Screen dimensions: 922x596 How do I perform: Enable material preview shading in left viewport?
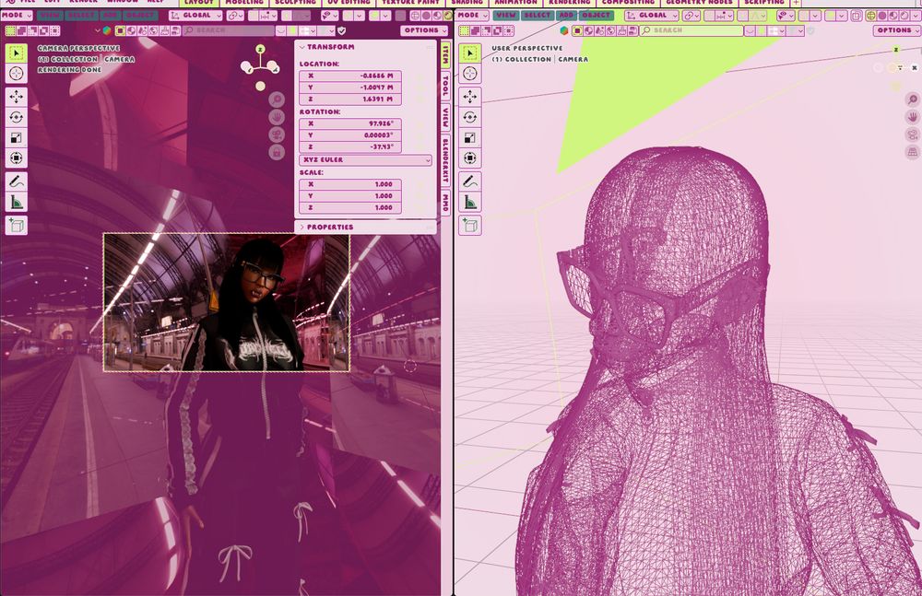coord(437,16)
